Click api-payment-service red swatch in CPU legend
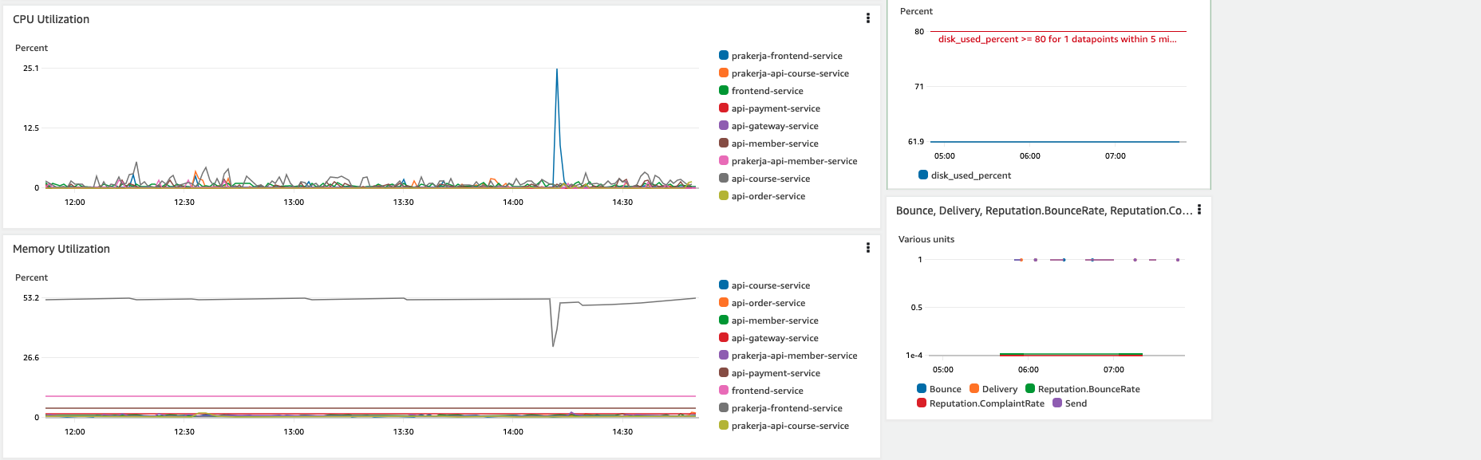This screenshot has height=460, width=1481. (x=724, y=108)
